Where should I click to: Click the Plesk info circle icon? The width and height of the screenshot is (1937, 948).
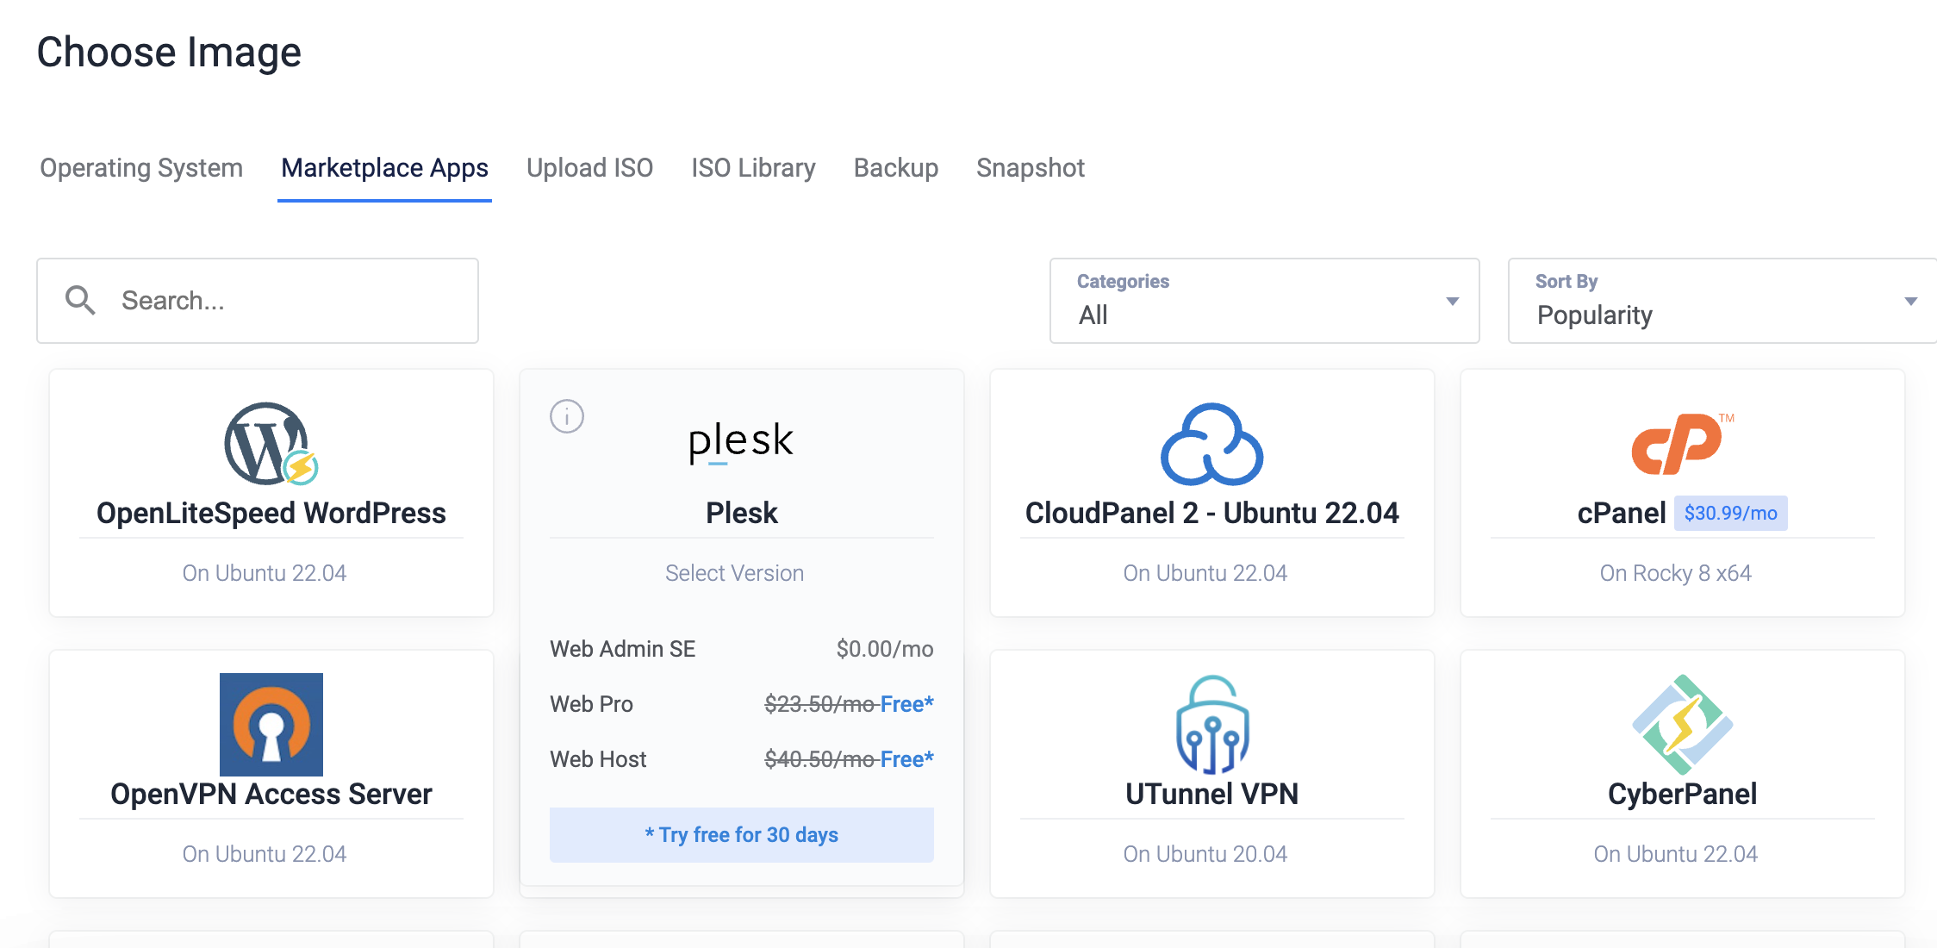click(567, 416)
